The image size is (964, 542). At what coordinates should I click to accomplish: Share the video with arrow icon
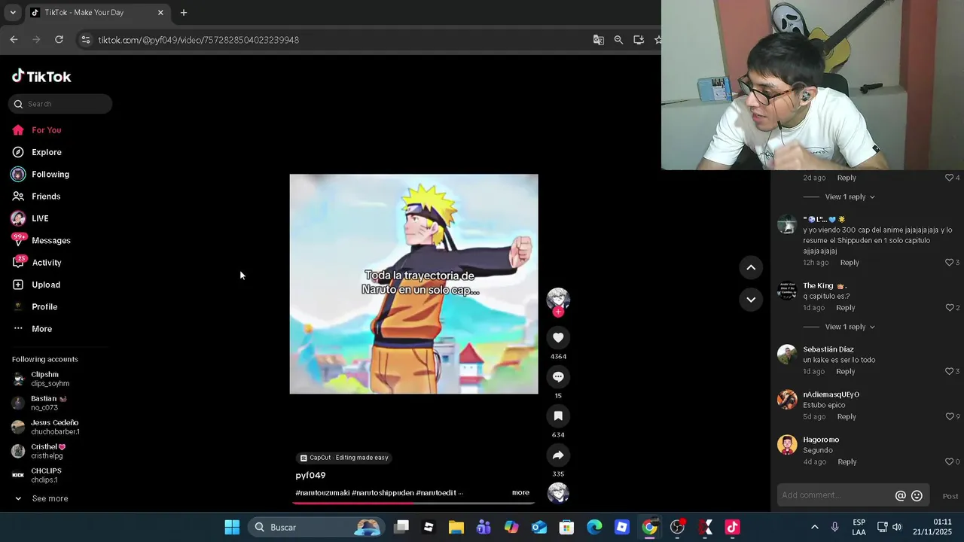[558, 455]
